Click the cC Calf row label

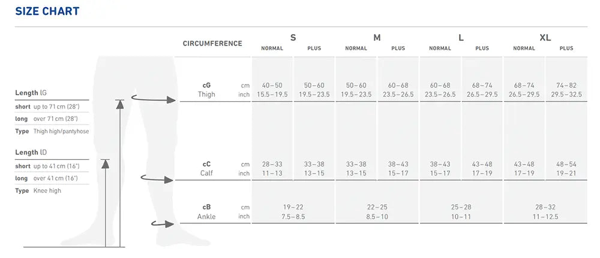pos(206,169)
